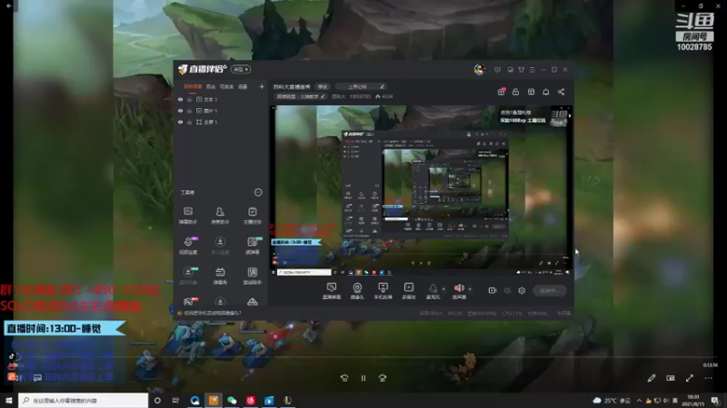Screen dimensions: 727x408
Task: Switch to fourth scene tab 场景
Action: pos(243,86)
